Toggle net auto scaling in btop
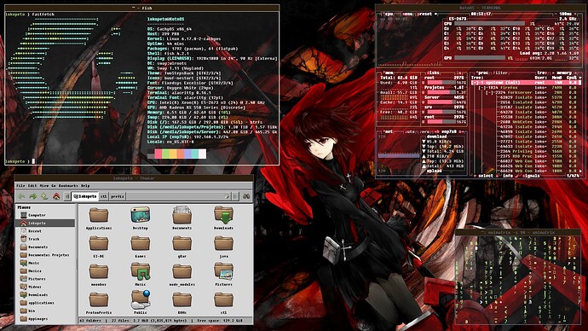 410,131
